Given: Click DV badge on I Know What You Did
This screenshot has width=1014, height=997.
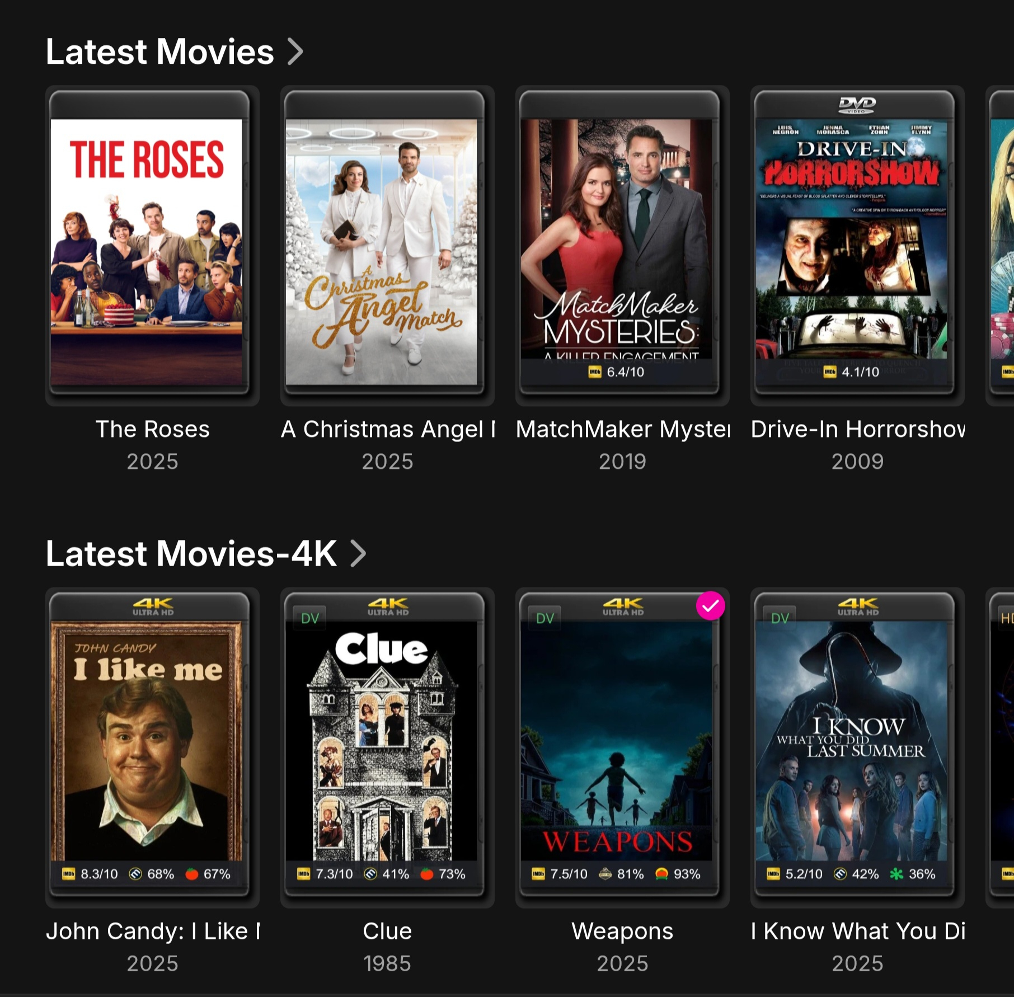Looking at the screenshot, I should click(x=780, y=619).
